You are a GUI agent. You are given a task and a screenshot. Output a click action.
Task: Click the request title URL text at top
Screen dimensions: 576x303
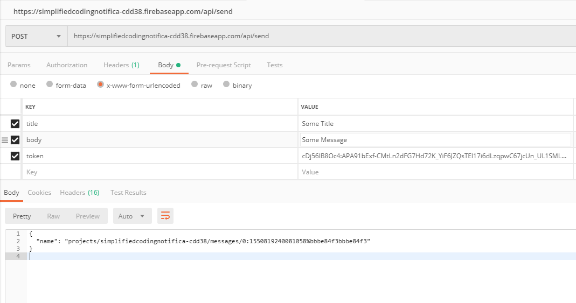[x=123, y=11]
